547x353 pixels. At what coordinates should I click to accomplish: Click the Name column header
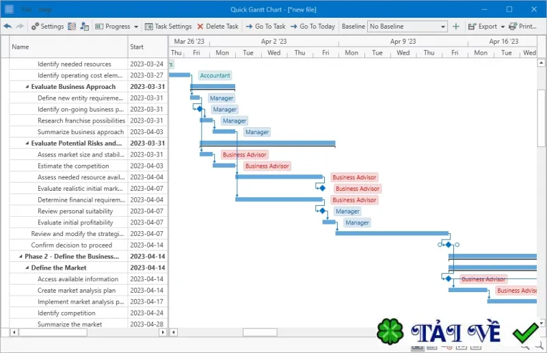click(68, 47)
